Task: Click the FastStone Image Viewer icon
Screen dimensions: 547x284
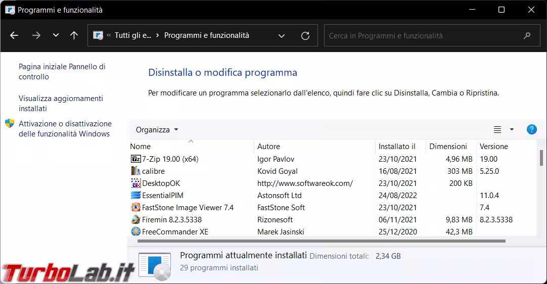Action: click(135, 208)
